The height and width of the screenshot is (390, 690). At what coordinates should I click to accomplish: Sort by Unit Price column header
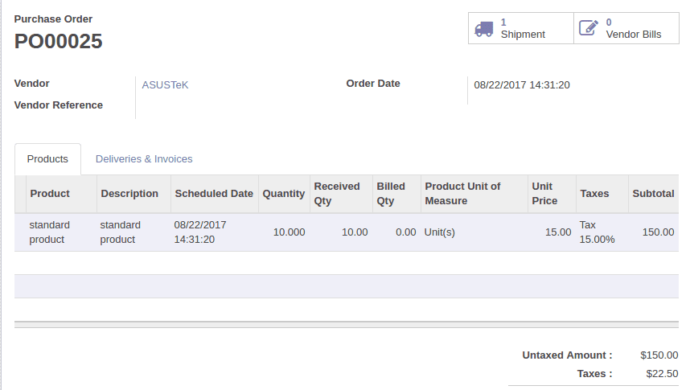coord(544,194)
